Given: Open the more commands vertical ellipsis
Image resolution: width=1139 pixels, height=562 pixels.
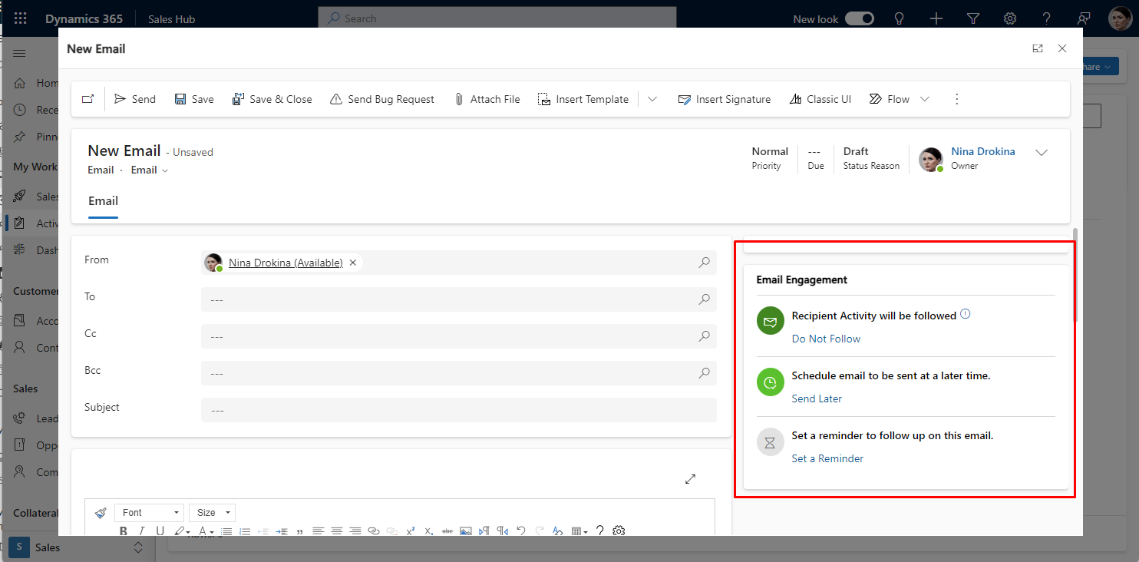Looking at the screenshot, I should point(956,99).
